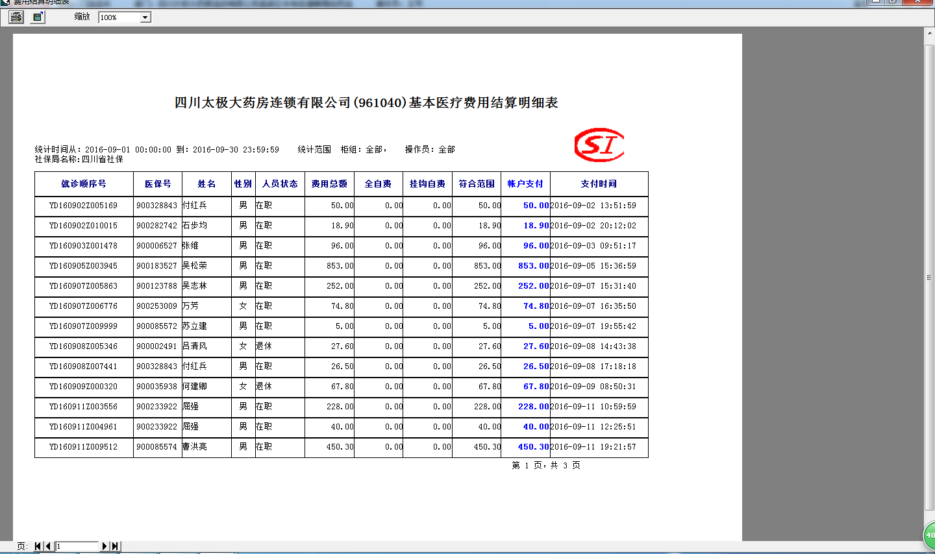Viewport: 935px width, 554px height.
Task: Select serial number YD160909Z000320
Action: point(84,387)
